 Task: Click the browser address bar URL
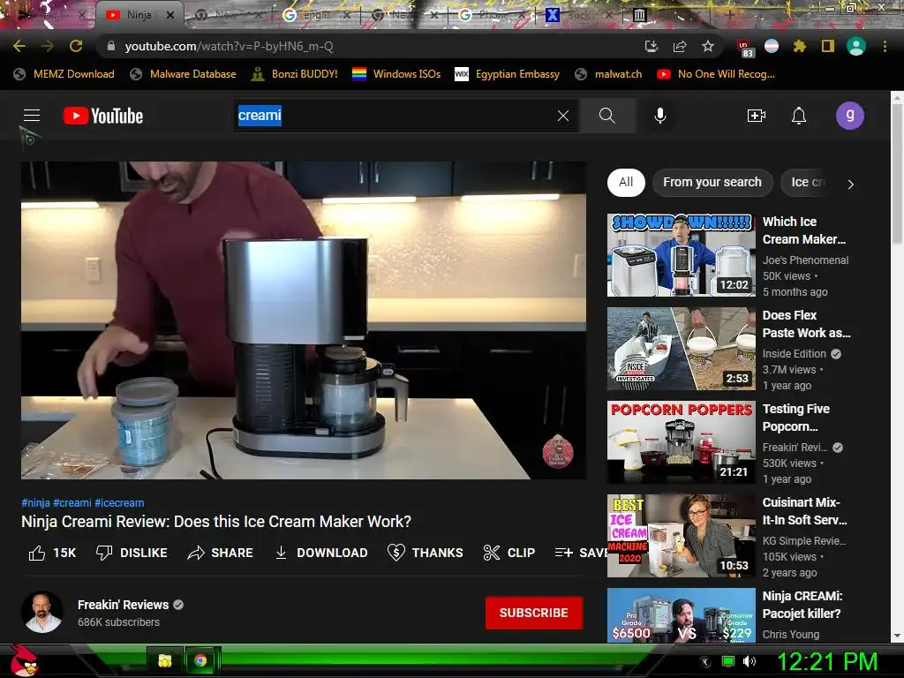click(x=230, y=46)
